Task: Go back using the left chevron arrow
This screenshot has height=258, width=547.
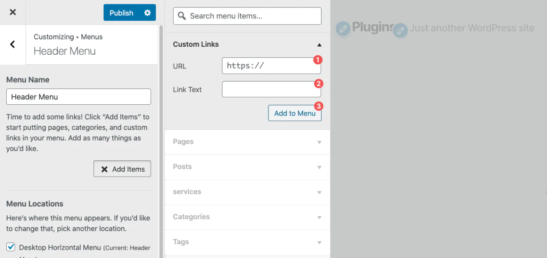Action: pos(13,44)
